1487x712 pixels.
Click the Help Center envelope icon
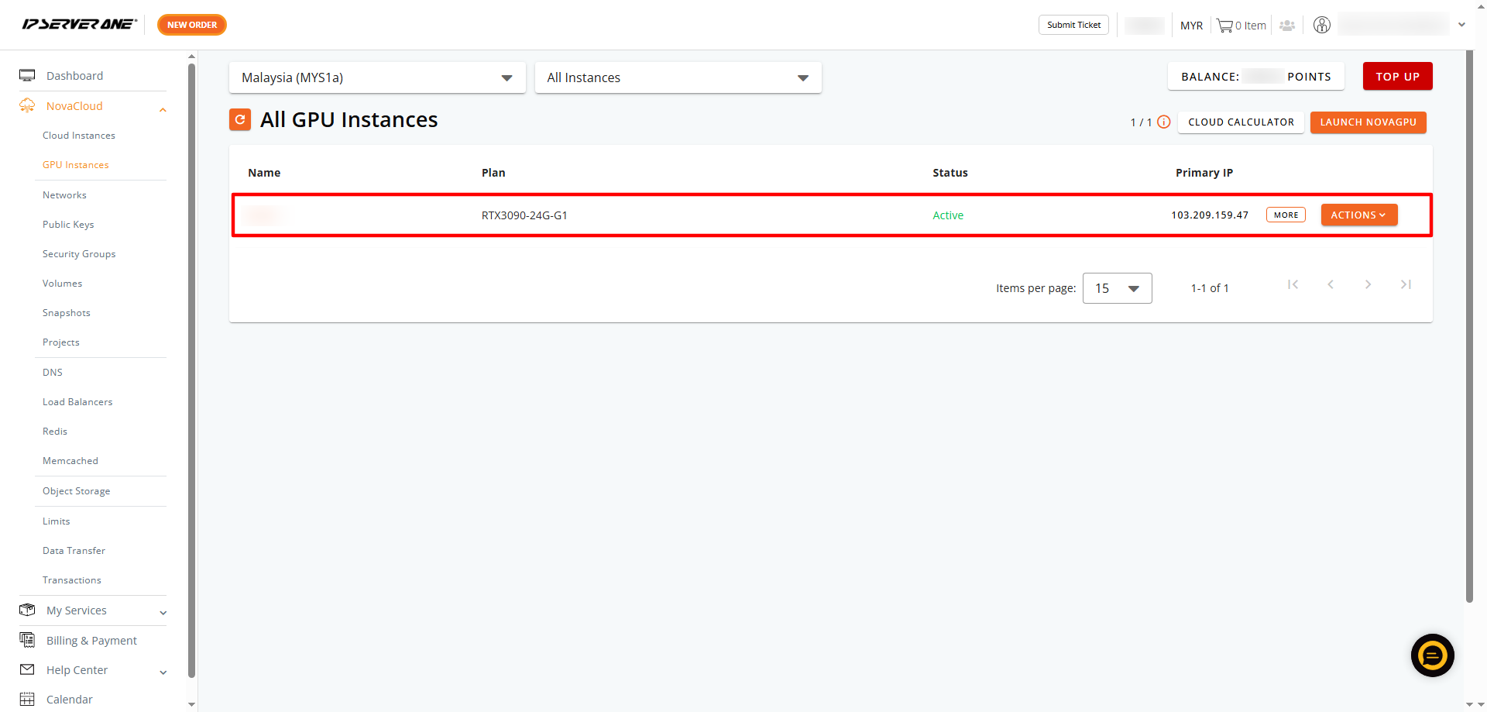[x=27, y=669]
